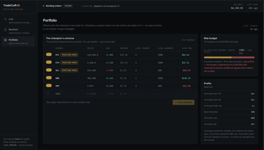Click the LIVE WINRATE column header
The height and width of the screenshot is (150, 264).
[166, 48]
